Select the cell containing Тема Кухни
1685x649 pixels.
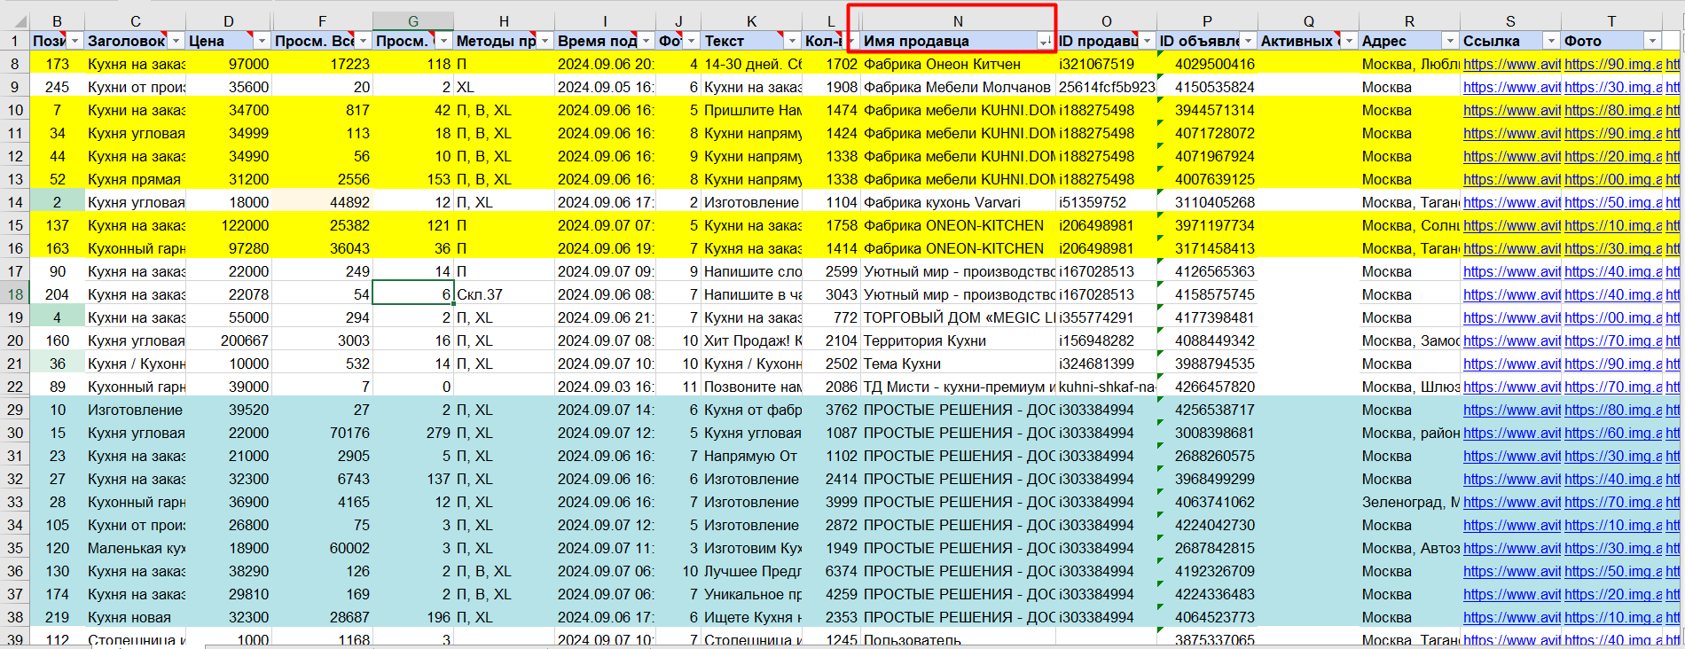[958, 364]
